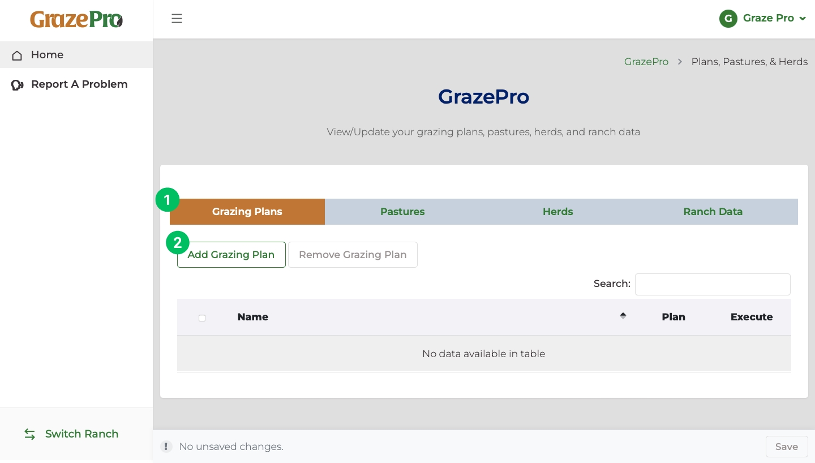Tick the select-all checkbox in table header
Screen dimensions: 815x463
pos(202,318)
